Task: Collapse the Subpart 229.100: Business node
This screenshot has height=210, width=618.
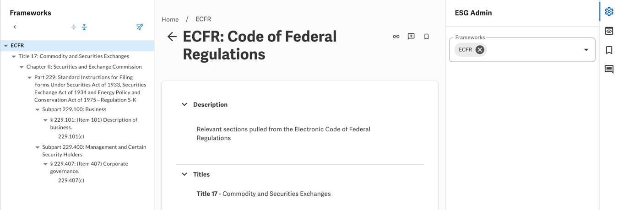Action: [38, 110]
